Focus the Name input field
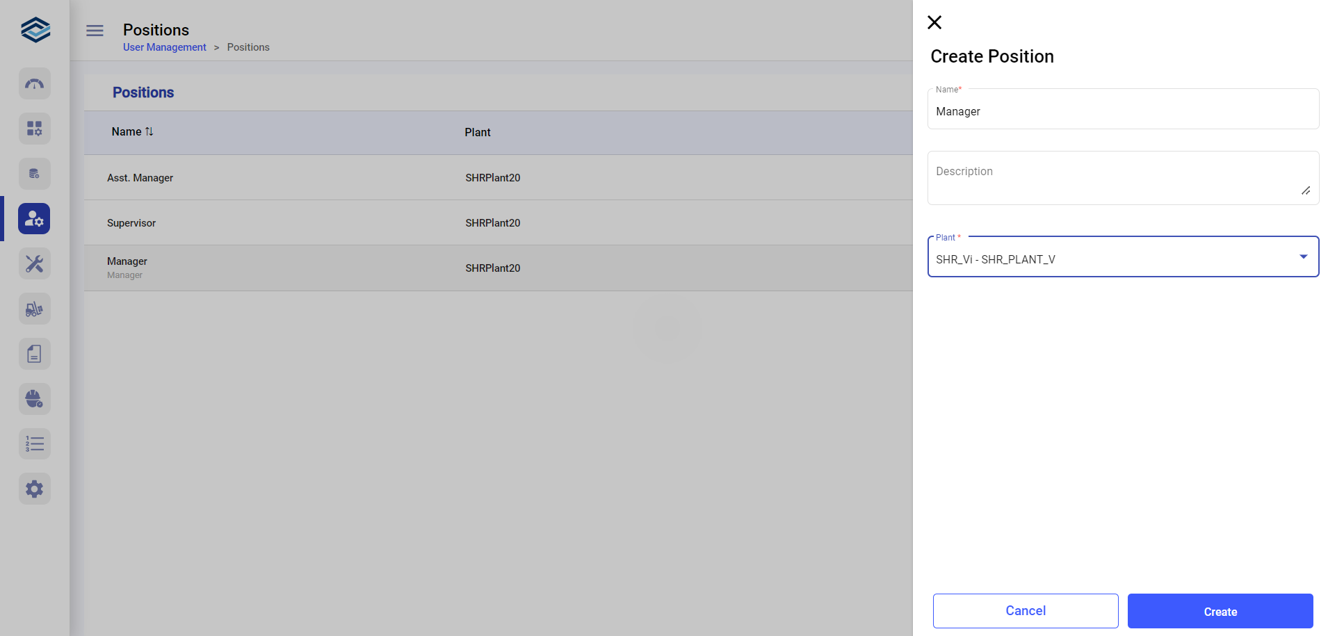The image size is (1328, 636). (1122, 111)
